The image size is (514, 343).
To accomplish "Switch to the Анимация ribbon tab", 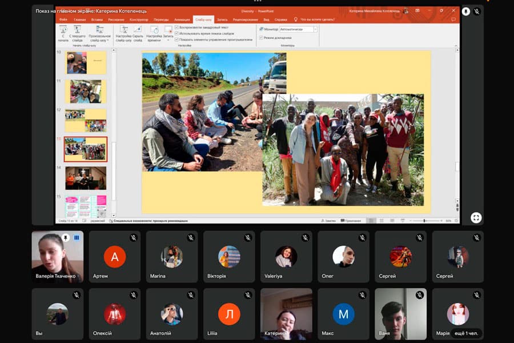I will click(x=182, y=19).
